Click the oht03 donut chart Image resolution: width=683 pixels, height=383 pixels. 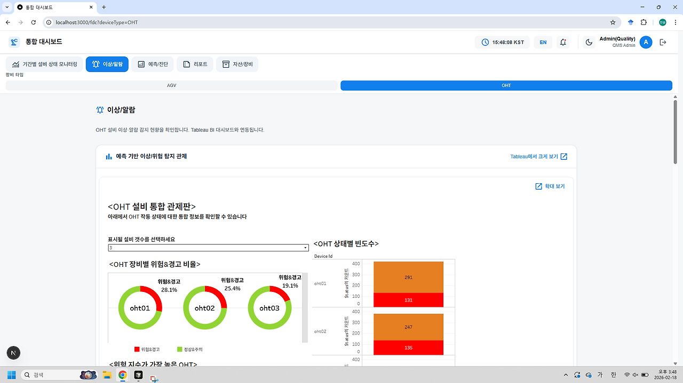[x=269, y=308]
